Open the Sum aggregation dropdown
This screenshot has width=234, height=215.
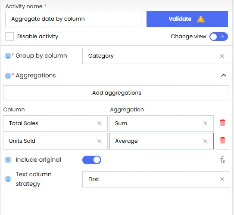[161, 123]
